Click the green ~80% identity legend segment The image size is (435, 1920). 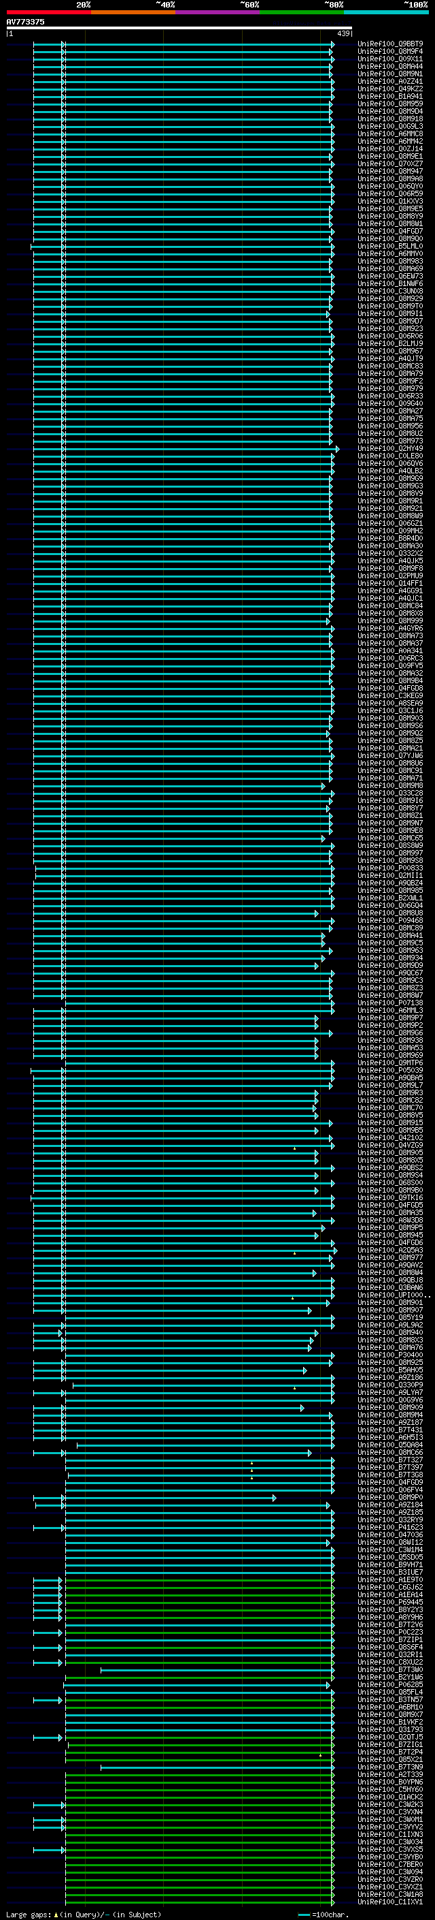pos(302,12)
